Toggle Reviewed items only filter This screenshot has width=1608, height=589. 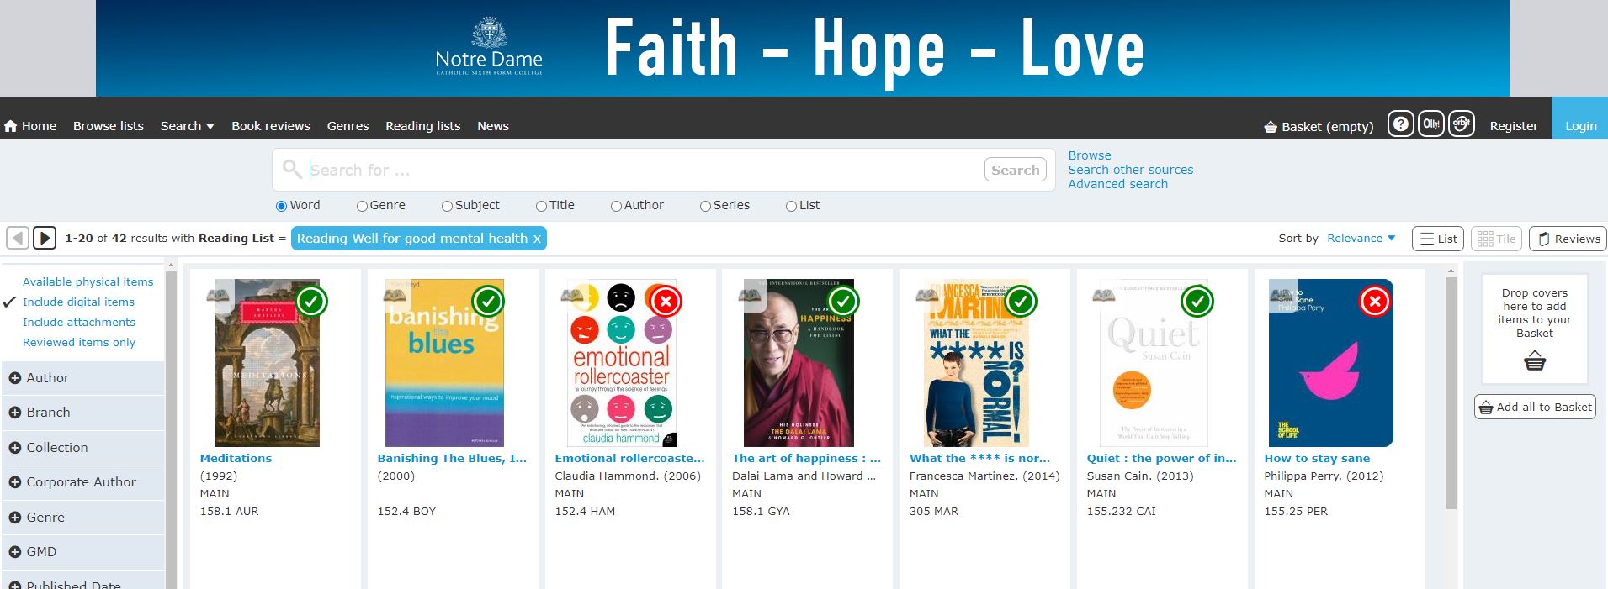pos(78,342)
